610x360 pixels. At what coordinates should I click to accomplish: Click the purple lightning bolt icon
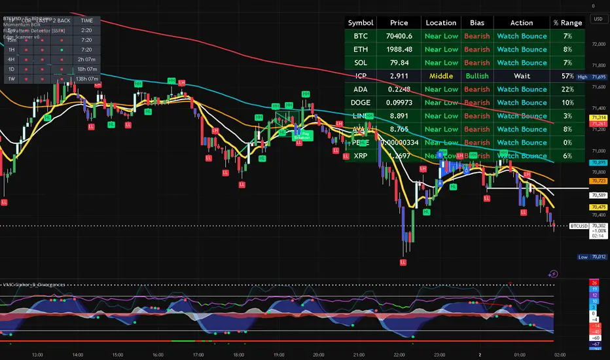point(553,274)
